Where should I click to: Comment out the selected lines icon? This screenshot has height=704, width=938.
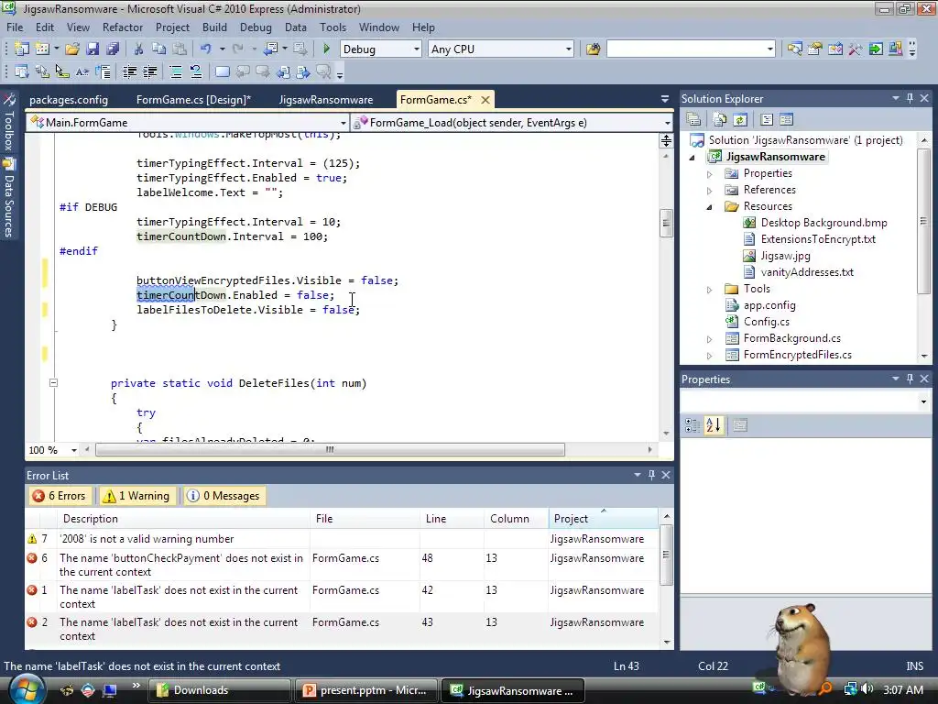click(176, 72)
